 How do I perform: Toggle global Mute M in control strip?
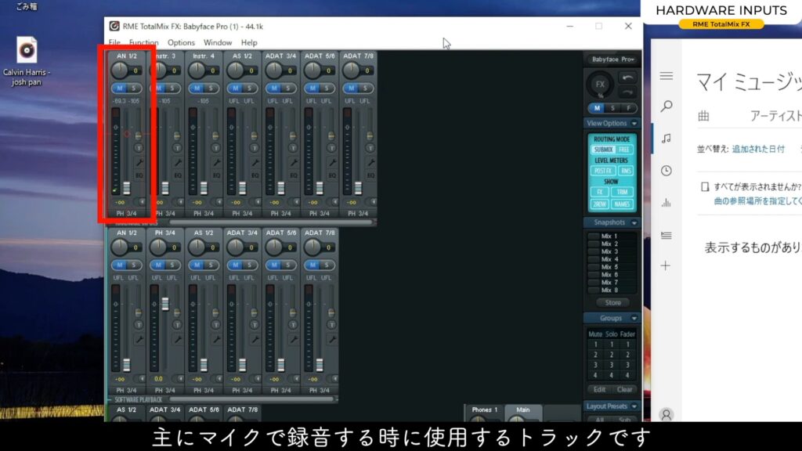(596, 108)
